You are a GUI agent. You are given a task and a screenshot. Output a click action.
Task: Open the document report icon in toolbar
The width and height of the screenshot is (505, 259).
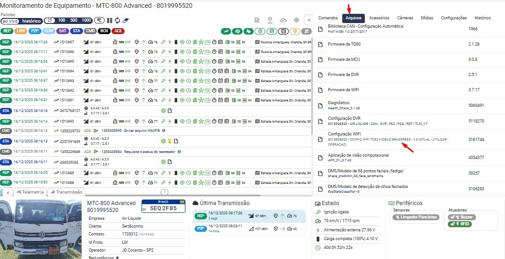pyautogui.click(x=257, y=20)
